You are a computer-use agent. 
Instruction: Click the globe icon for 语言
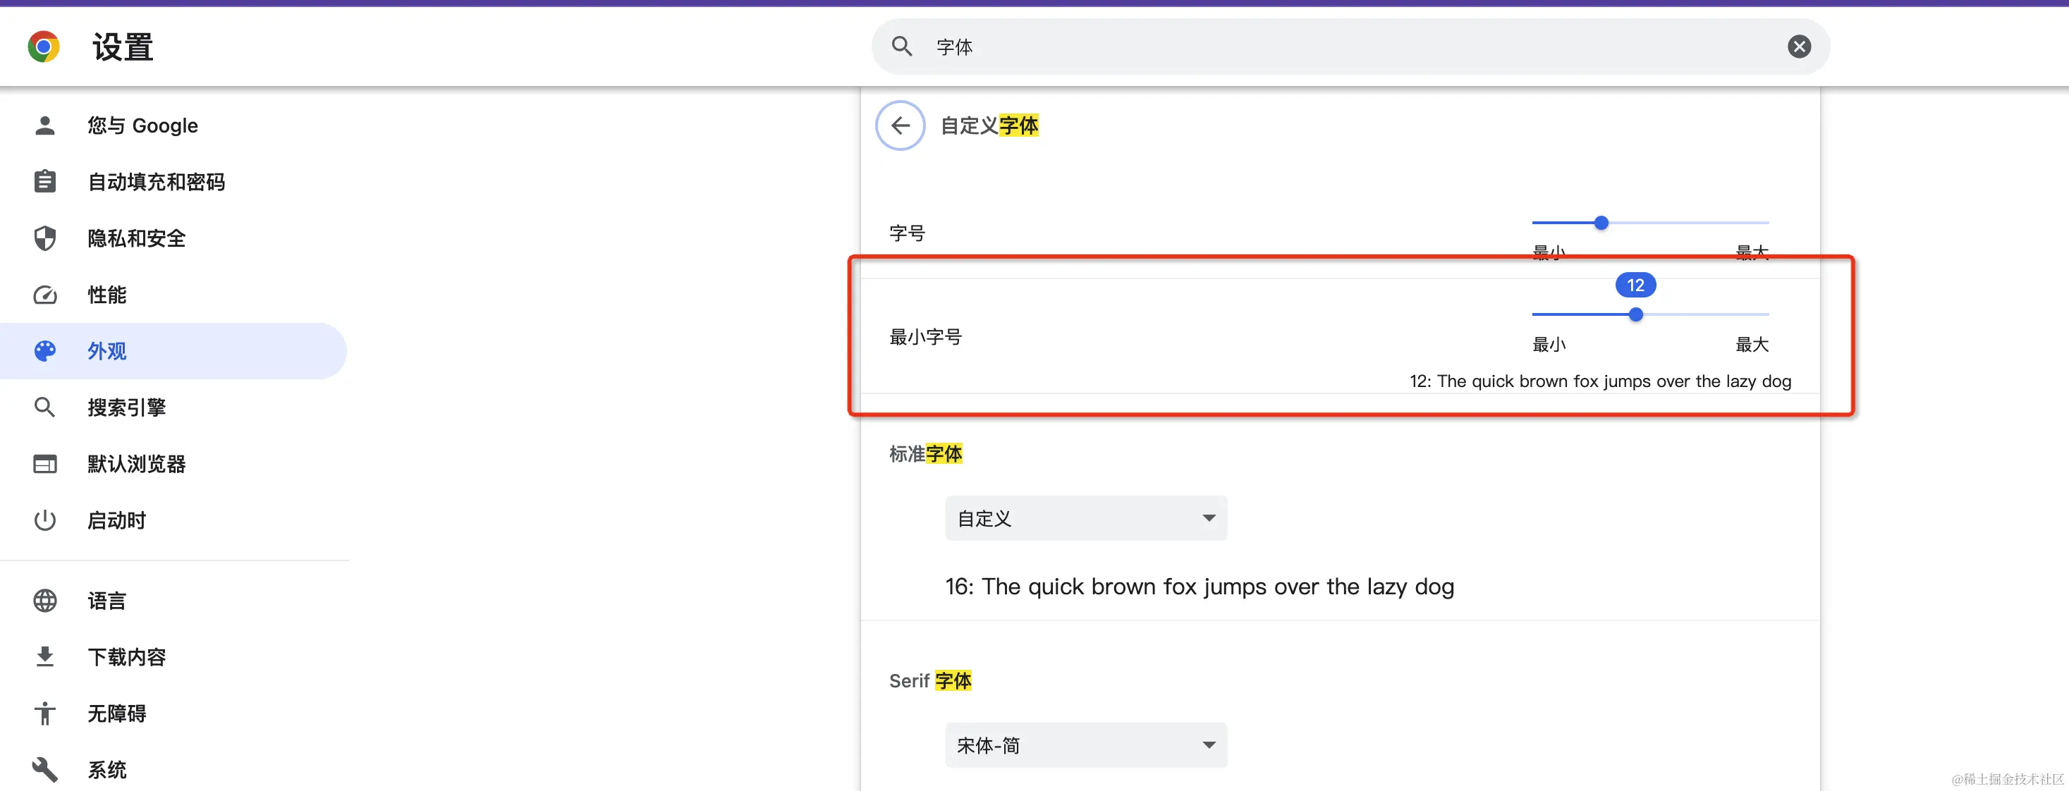[45, 601]
